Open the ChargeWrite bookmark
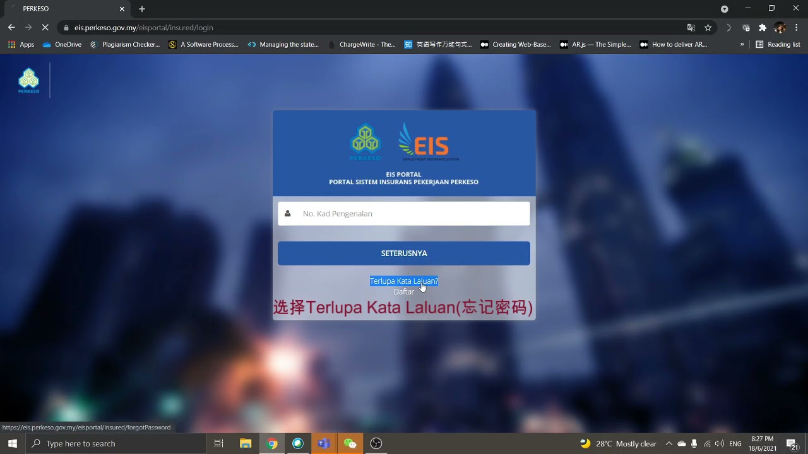The height and width of the screenshot is (454, 808). point(362,45)
